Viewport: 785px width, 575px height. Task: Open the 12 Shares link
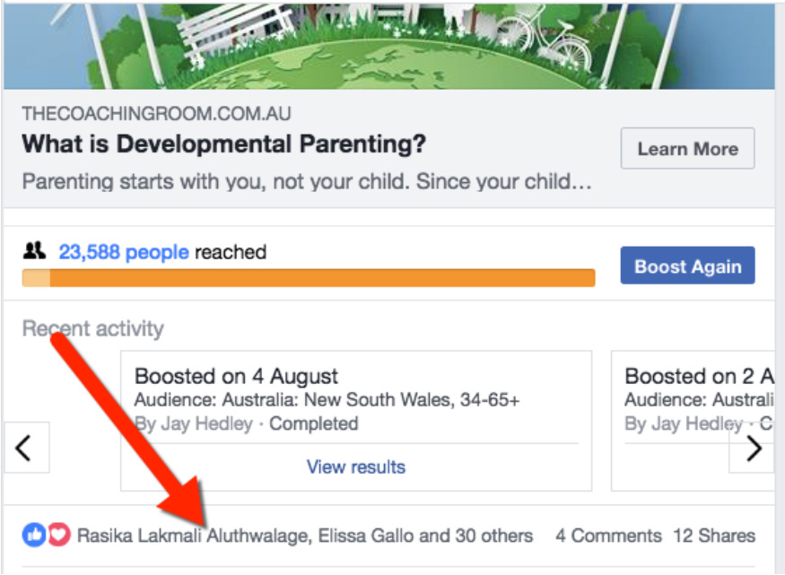pos(714,536)
